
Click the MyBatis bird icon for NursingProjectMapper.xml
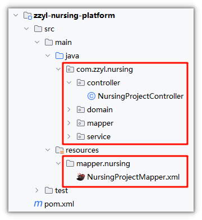click(x=81, y=177)
